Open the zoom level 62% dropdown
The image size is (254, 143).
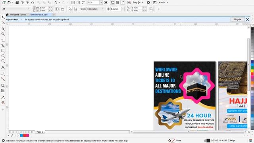(x=101, y=2)
